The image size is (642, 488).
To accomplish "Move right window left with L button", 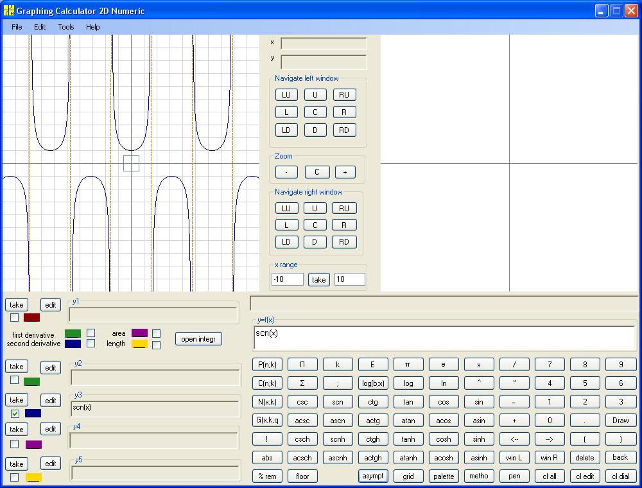I will click(x=286, y=225).
